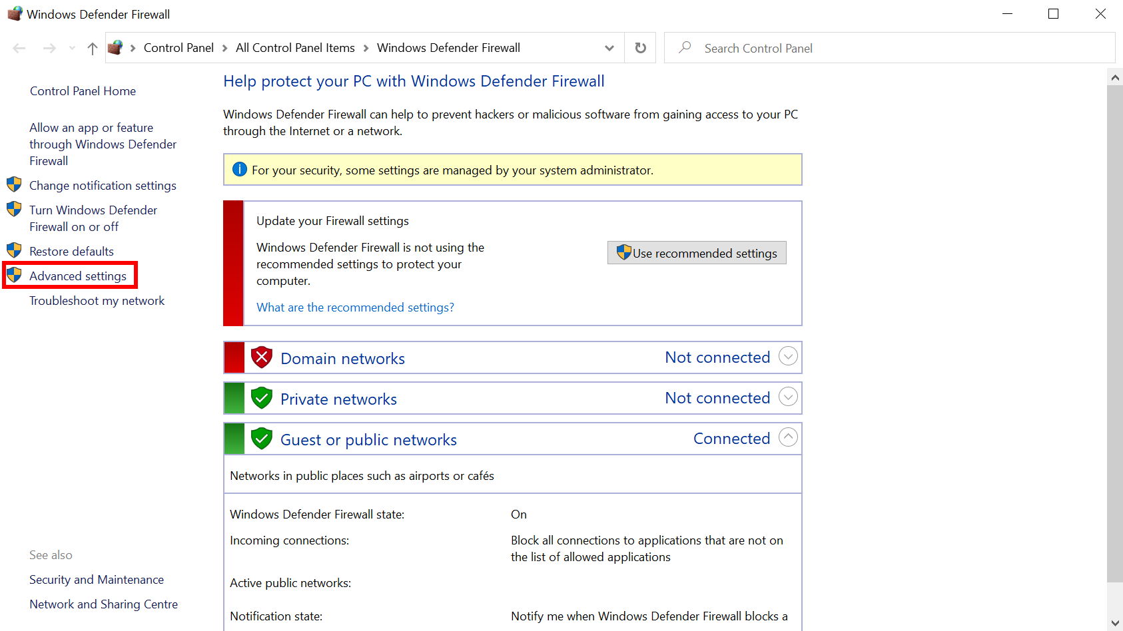Expand chevron before Control Panel breadcrumb
The width and height of the screenshot is (1123, 631).
click(x=133, y=48)
